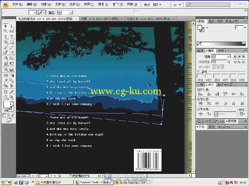Open the 效果(C) Effect menu

point(89,4)
